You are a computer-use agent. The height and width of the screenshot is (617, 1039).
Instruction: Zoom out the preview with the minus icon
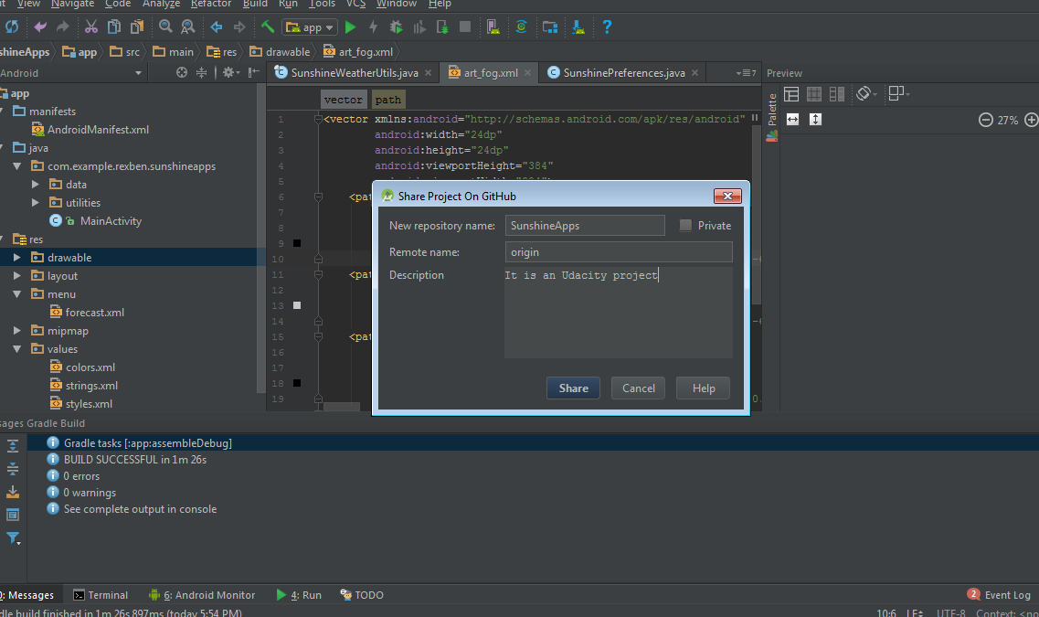tap(986, 119)
